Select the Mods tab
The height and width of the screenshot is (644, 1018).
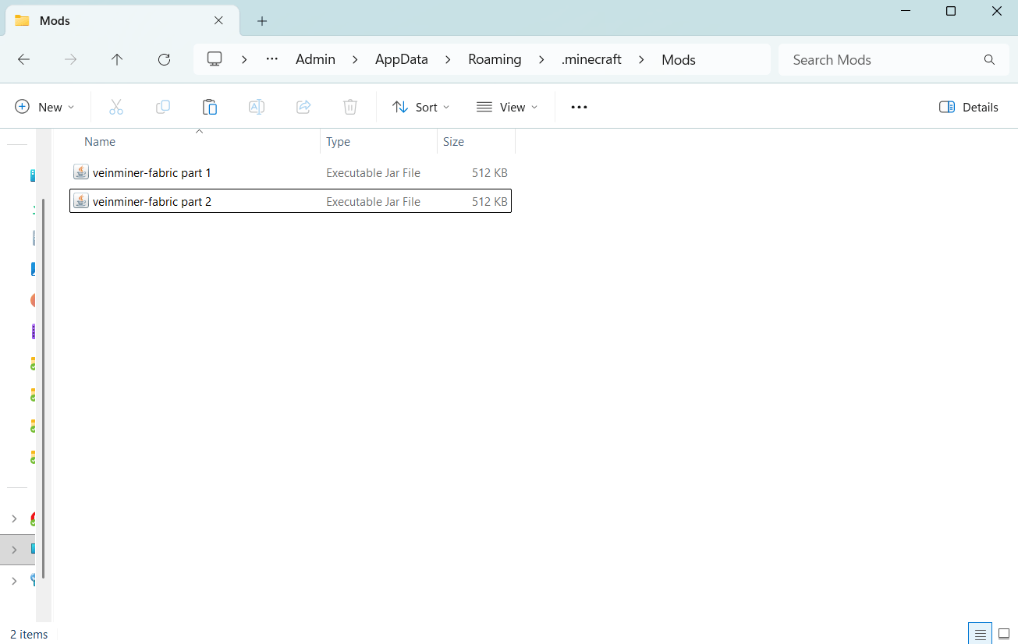tap(121, 21)
